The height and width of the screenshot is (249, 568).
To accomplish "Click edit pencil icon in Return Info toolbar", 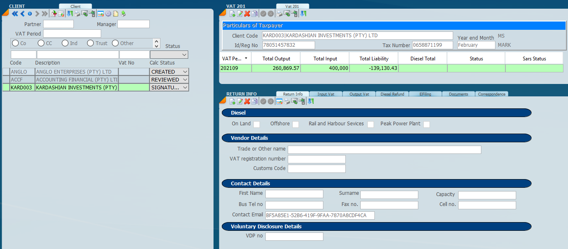I will pos(240,101).
